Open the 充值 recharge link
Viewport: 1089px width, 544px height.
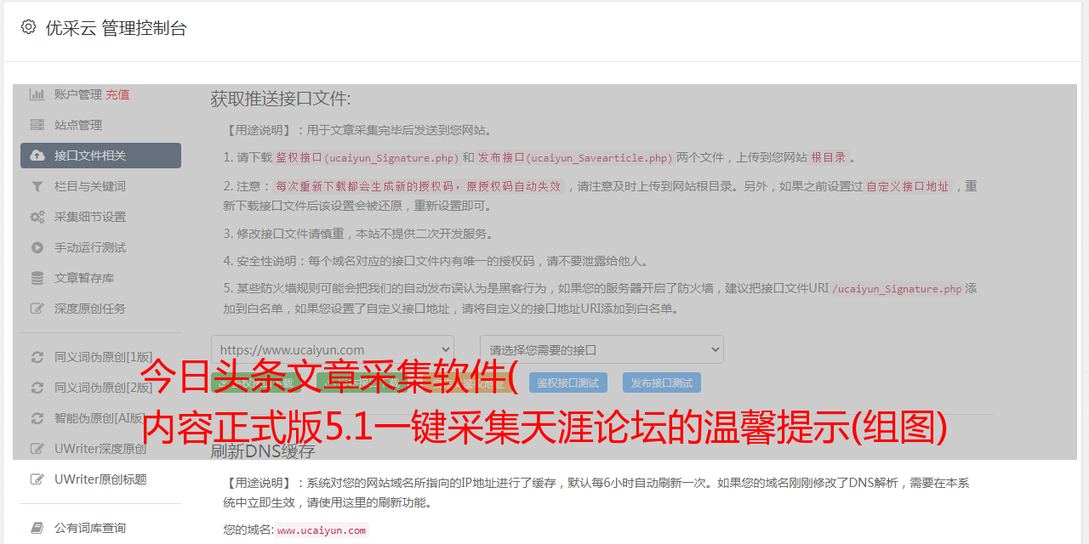[x=117, y=94]
